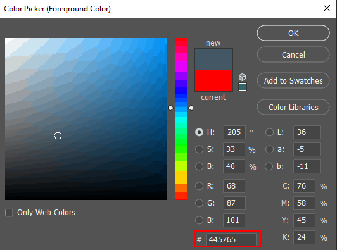Click the color field picker circle
This screenshot has width=337, height=250.
(58, 135)
